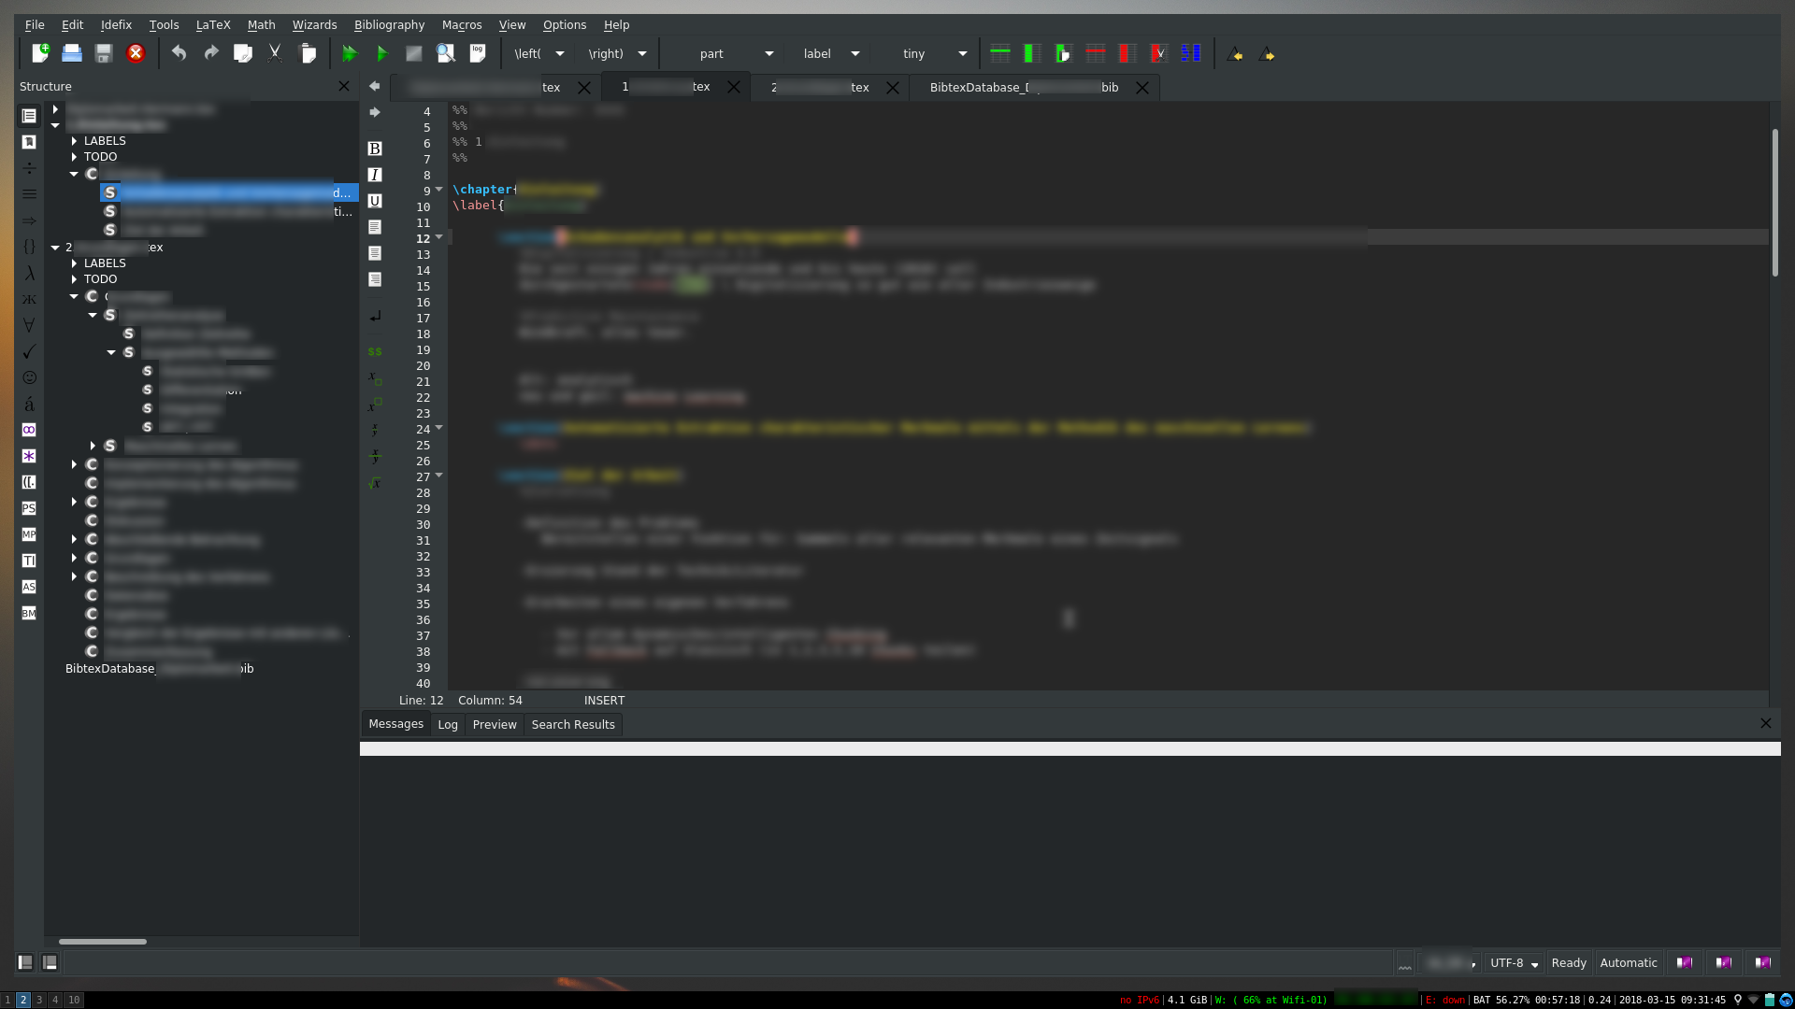1795x1009 pixels.
Task: Toggle the last bookmark flag in status bar
Action: (1763, 962)
